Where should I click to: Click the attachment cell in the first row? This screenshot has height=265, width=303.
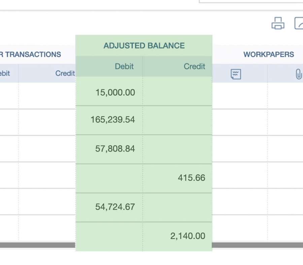(x=285, y=96)
